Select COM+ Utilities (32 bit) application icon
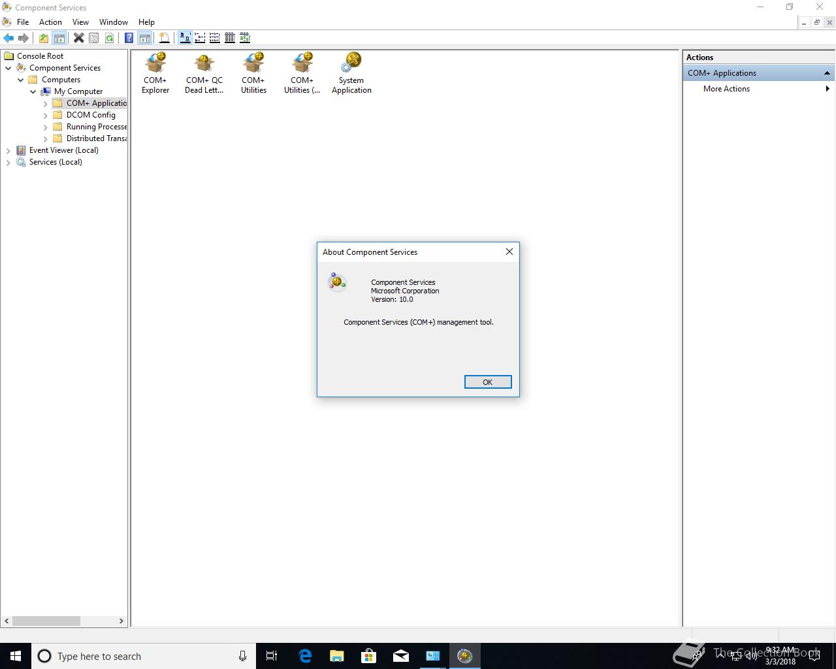This screenshot has width=836, height=669. [302, 73]
